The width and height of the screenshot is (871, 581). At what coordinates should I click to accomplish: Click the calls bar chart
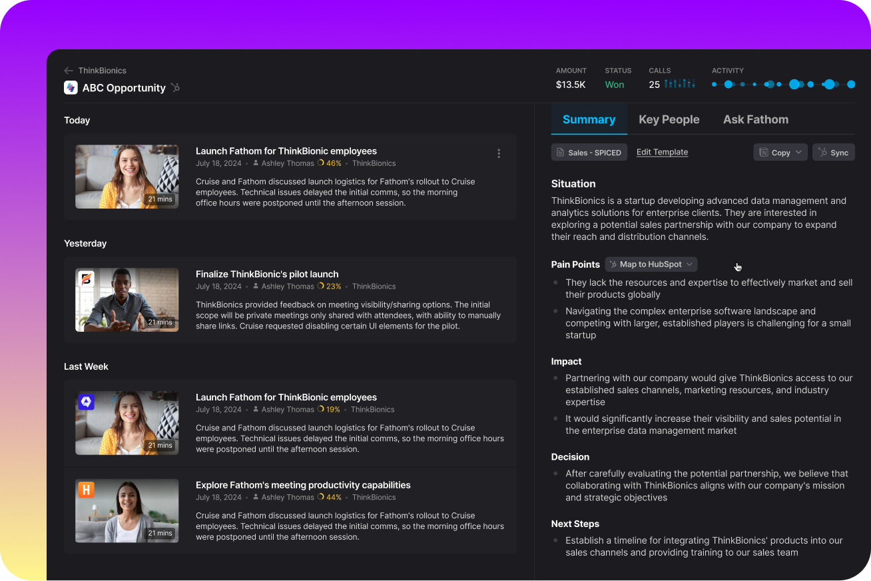point(680,84)
